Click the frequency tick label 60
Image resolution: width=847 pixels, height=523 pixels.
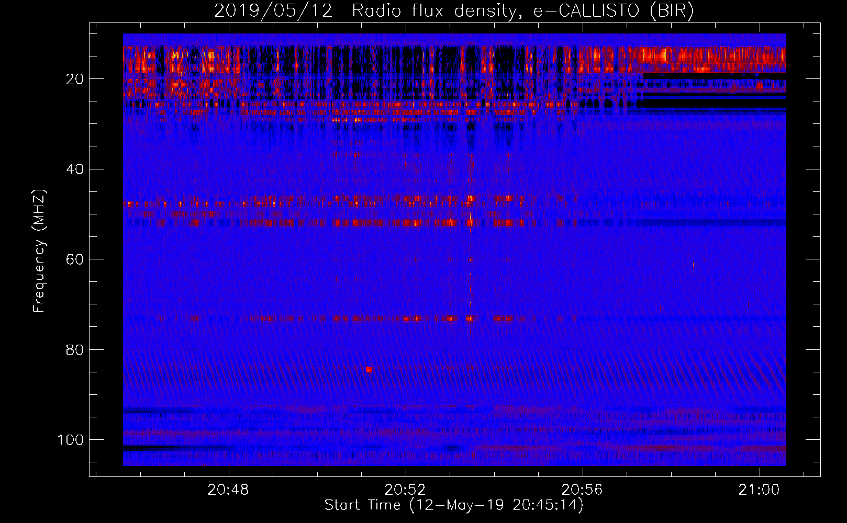[x=75, y=259]
